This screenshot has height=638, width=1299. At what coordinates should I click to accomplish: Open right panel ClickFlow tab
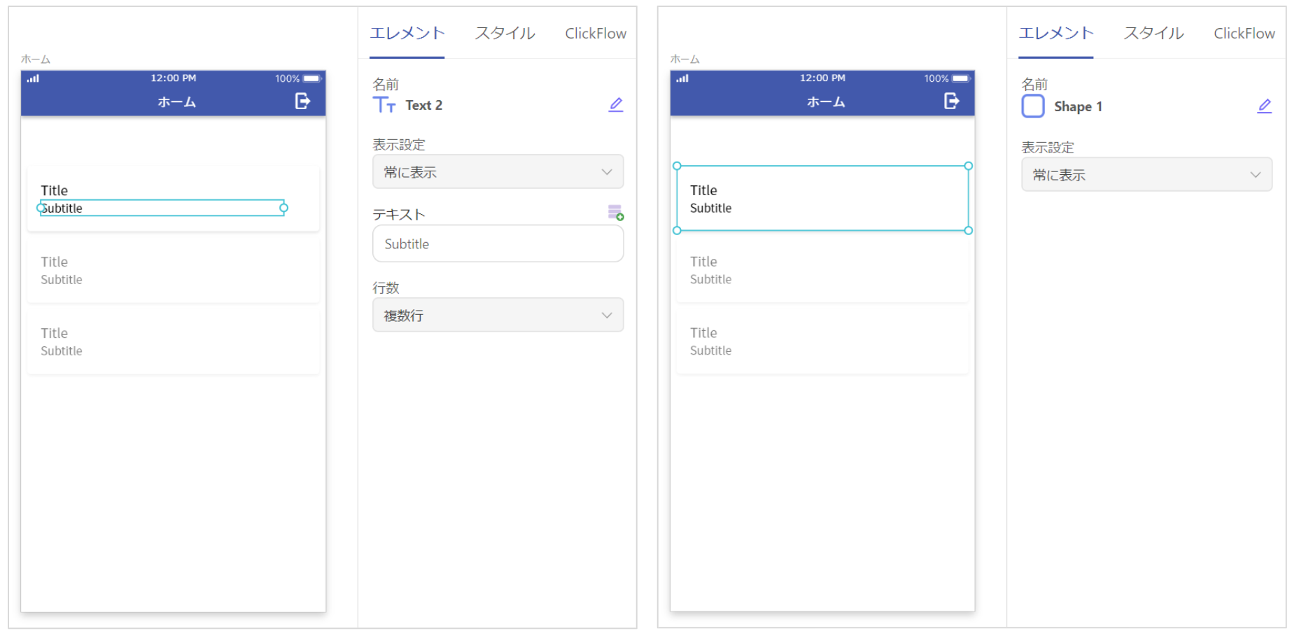click(1244, 34)
